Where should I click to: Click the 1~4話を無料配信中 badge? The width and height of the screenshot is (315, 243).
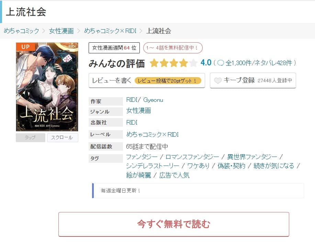tap(172, 48)
